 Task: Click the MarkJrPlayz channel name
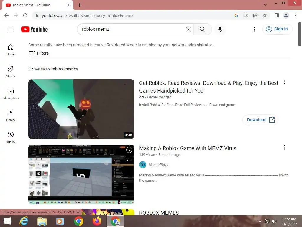(158, 165)
